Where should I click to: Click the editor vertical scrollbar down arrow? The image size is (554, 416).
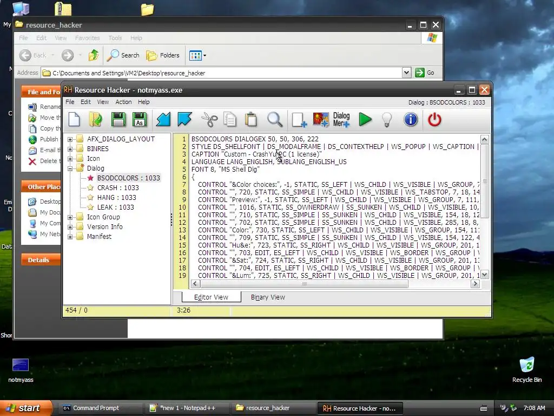pyautogui.click(x=484, y=275)
